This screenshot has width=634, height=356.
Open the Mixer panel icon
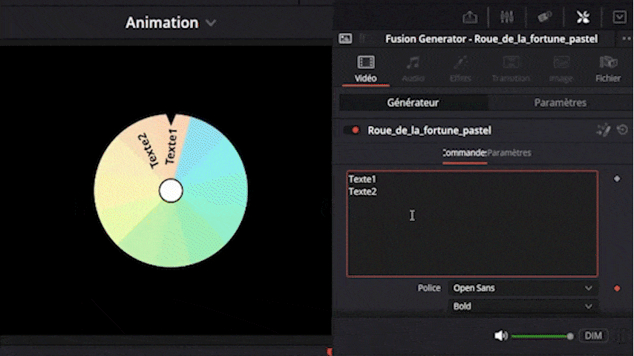(506, 17)
